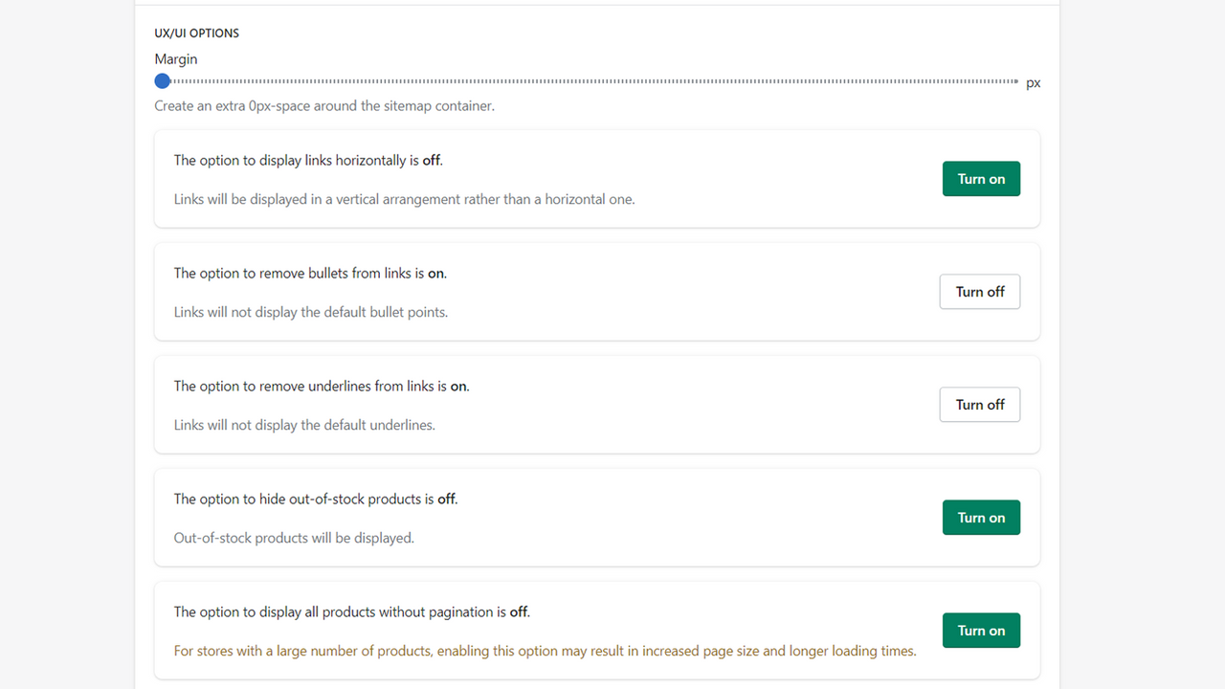The height and width of the screenshot is (689, 1225).
Task: Click the out-of-stock products displayed text
Action: (x=294, y=537)
